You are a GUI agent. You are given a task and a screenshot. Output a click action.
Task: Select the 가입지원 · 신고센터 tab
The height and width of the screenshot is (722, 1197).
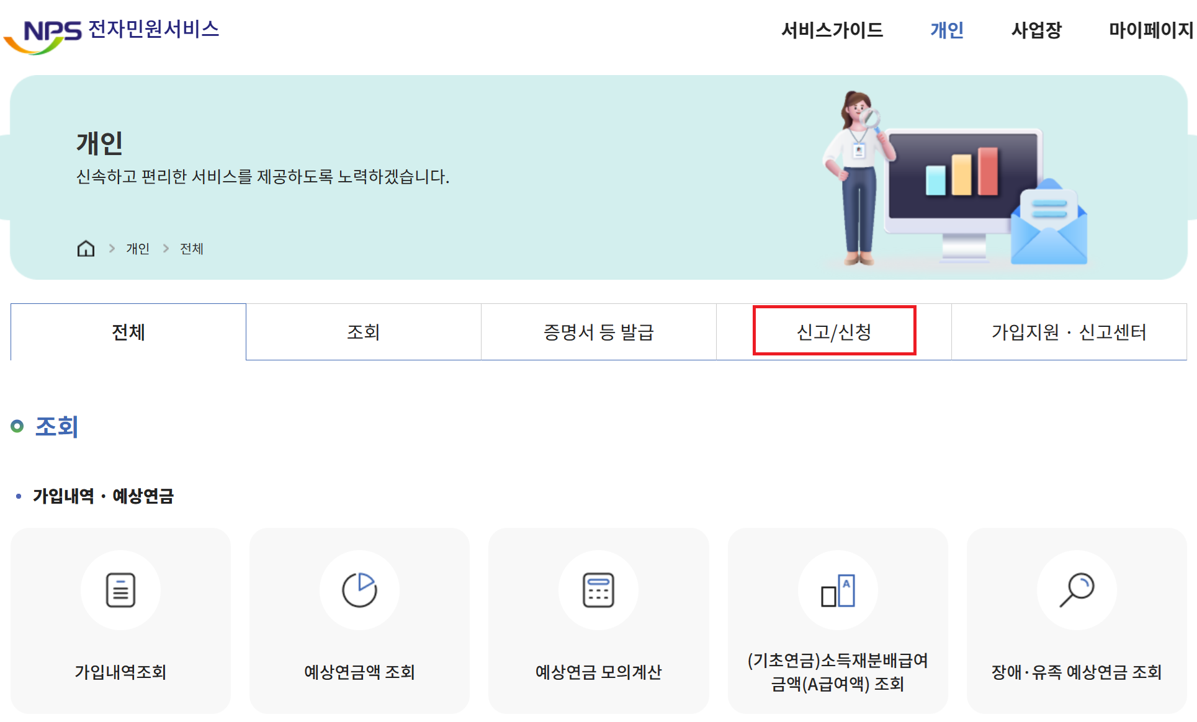[x=1069, y=331]
